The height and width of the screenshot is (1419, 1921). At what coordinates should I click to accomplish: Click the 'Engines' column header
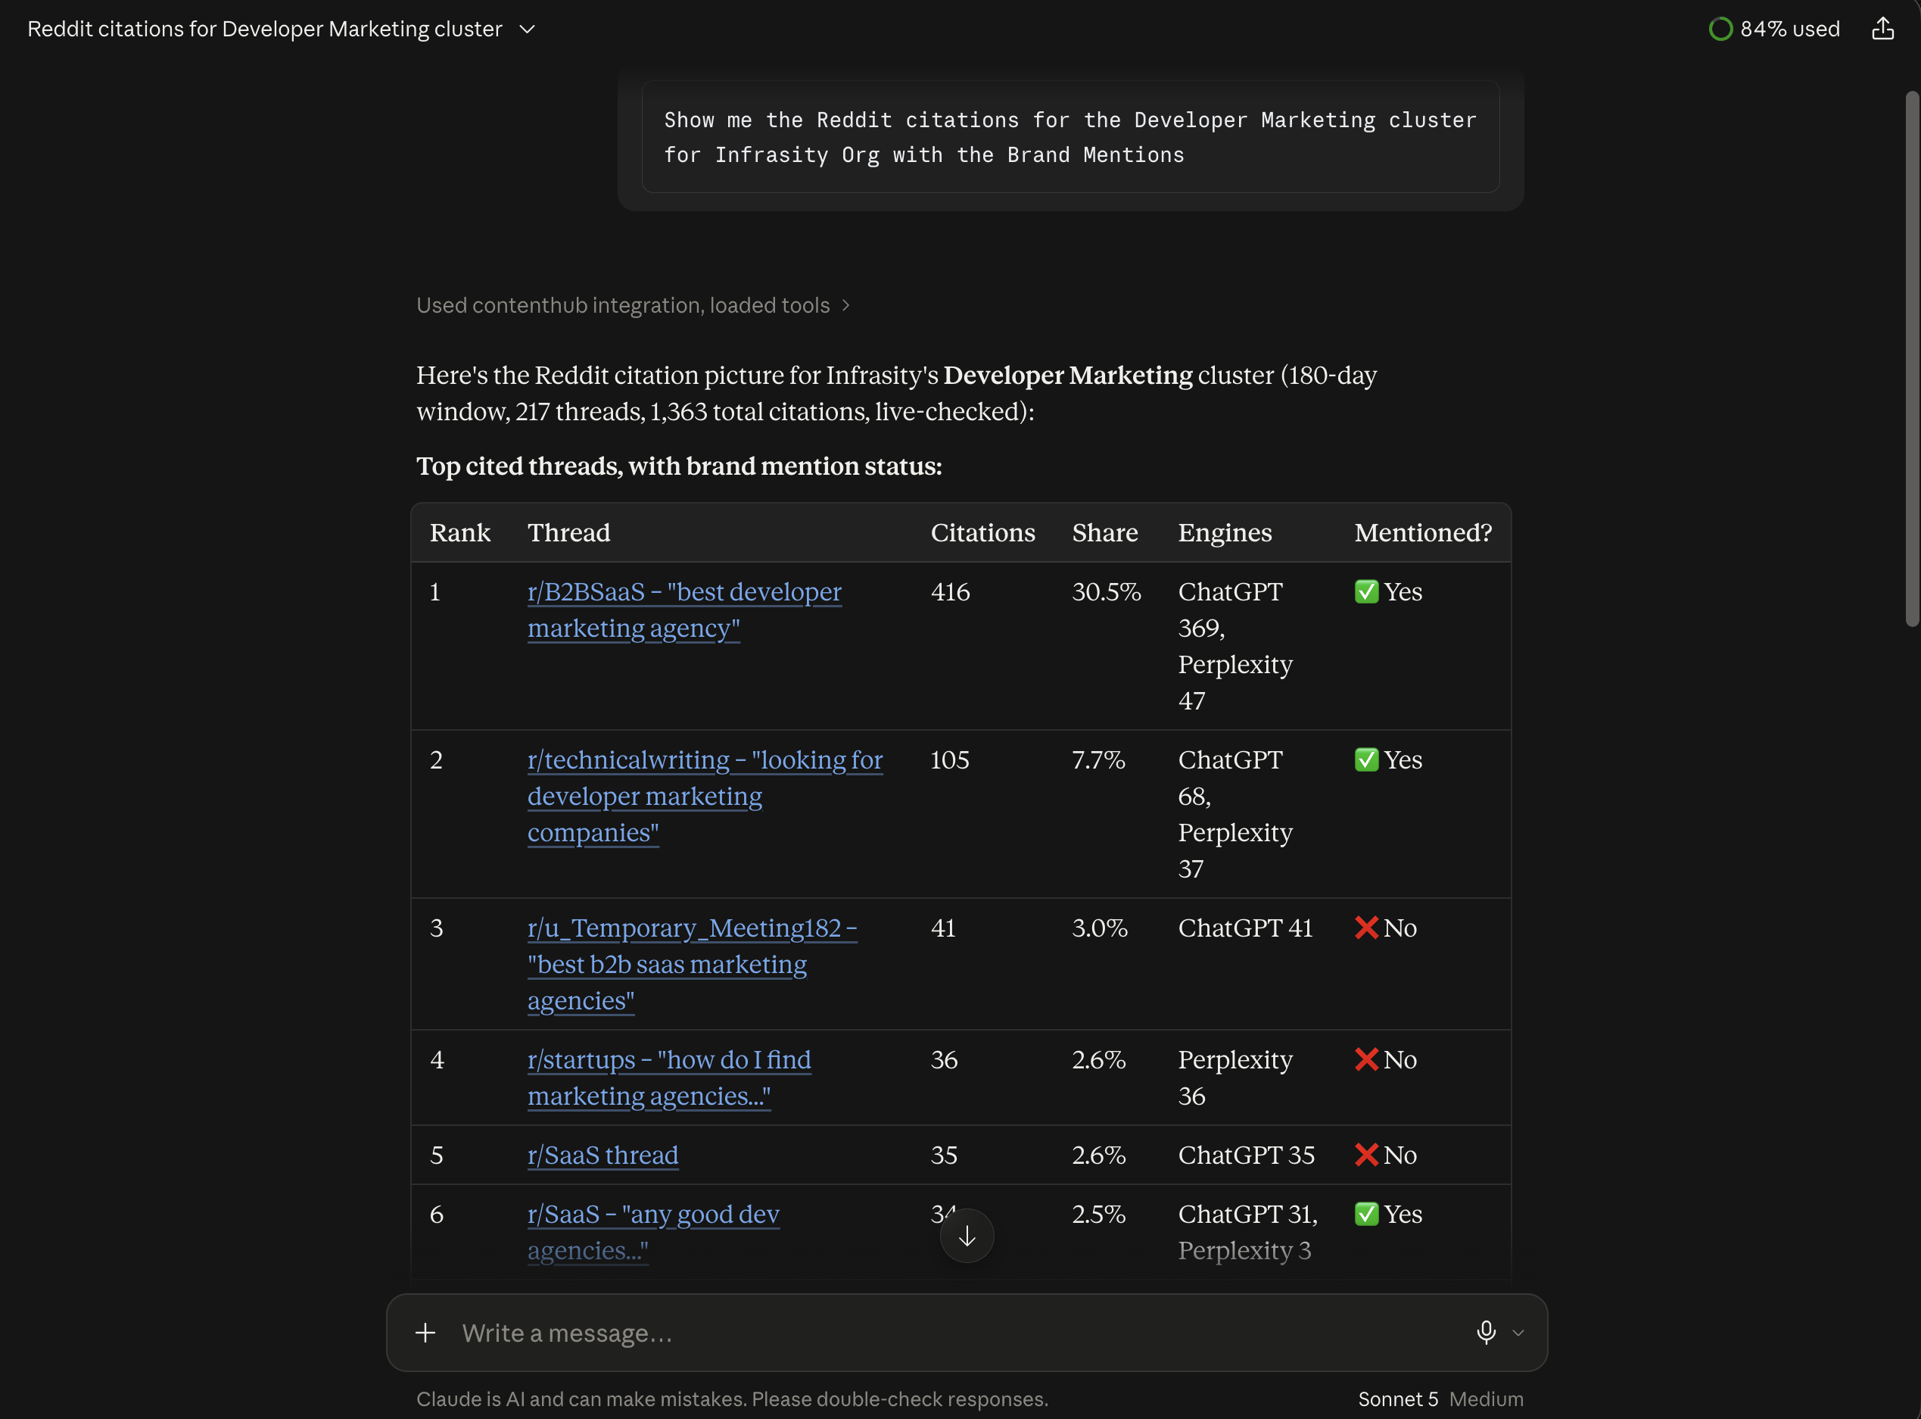point(1225,532)
